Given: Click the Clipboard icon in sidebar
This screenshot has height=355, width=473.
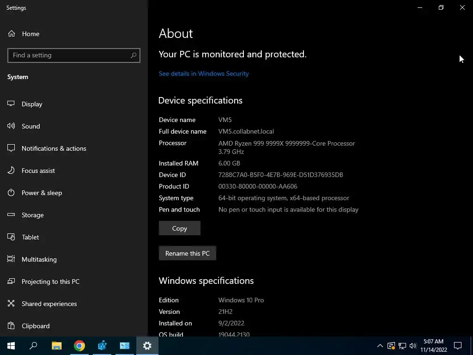Looking at the screenshot, I should [x=11, y=325].
